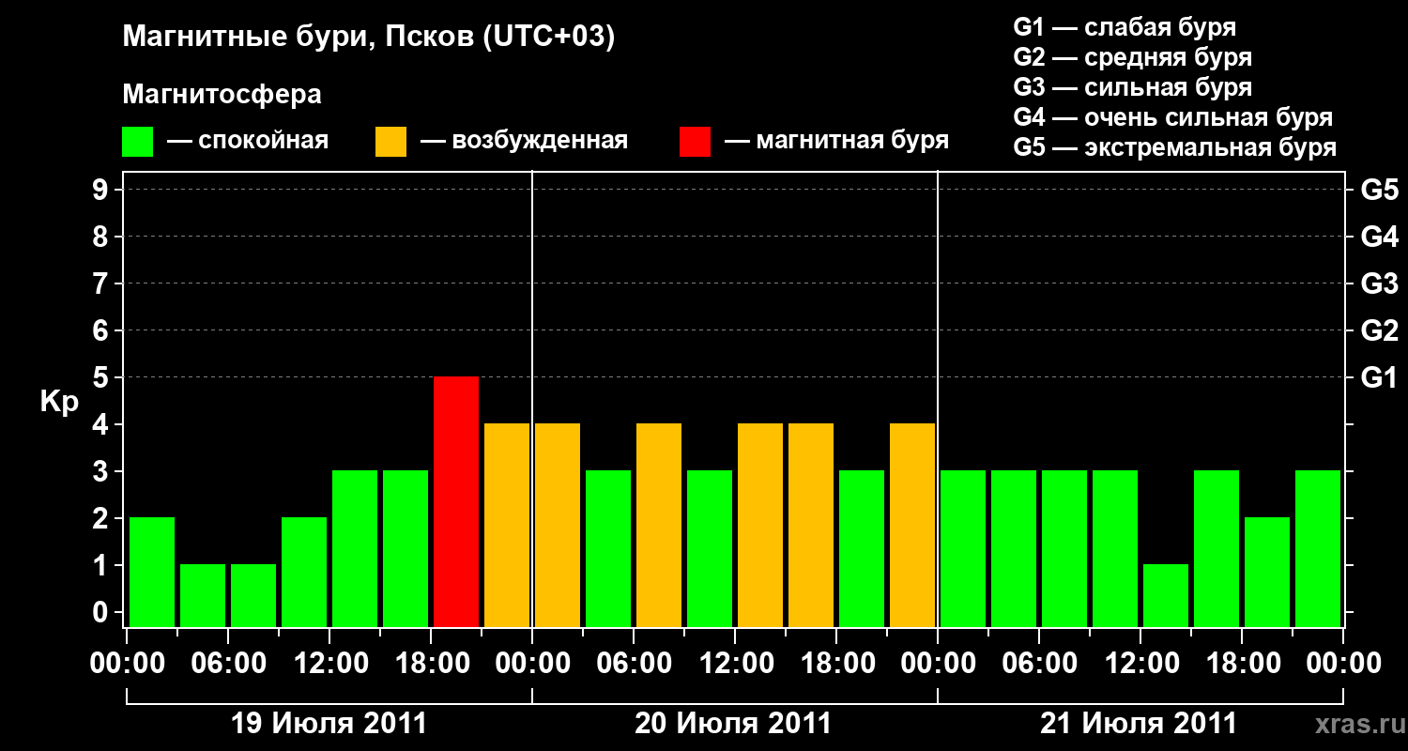The image size is (1408, 751).
Task: Select the green 18:00–21:00 bar on 20 July
Action: pyautogui.click(x=862, y=548)
